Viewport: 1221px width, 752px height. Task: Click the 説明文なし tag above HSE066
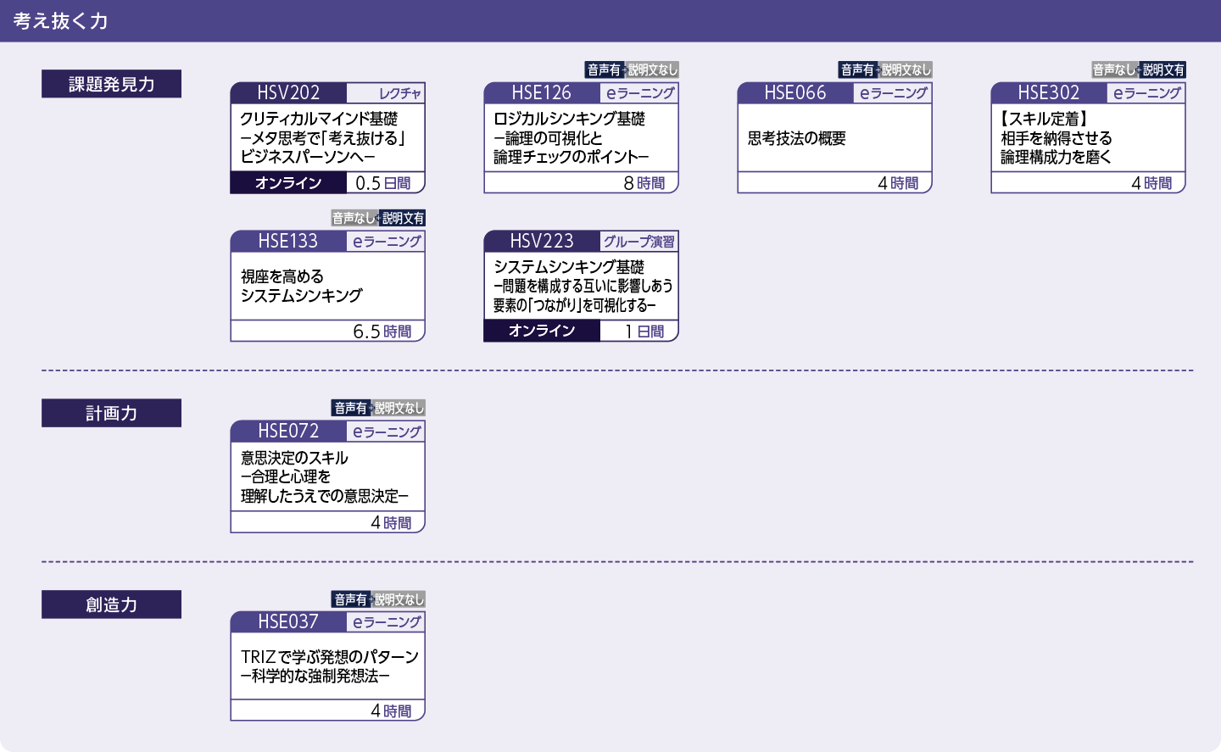click(x=906, y=70)
